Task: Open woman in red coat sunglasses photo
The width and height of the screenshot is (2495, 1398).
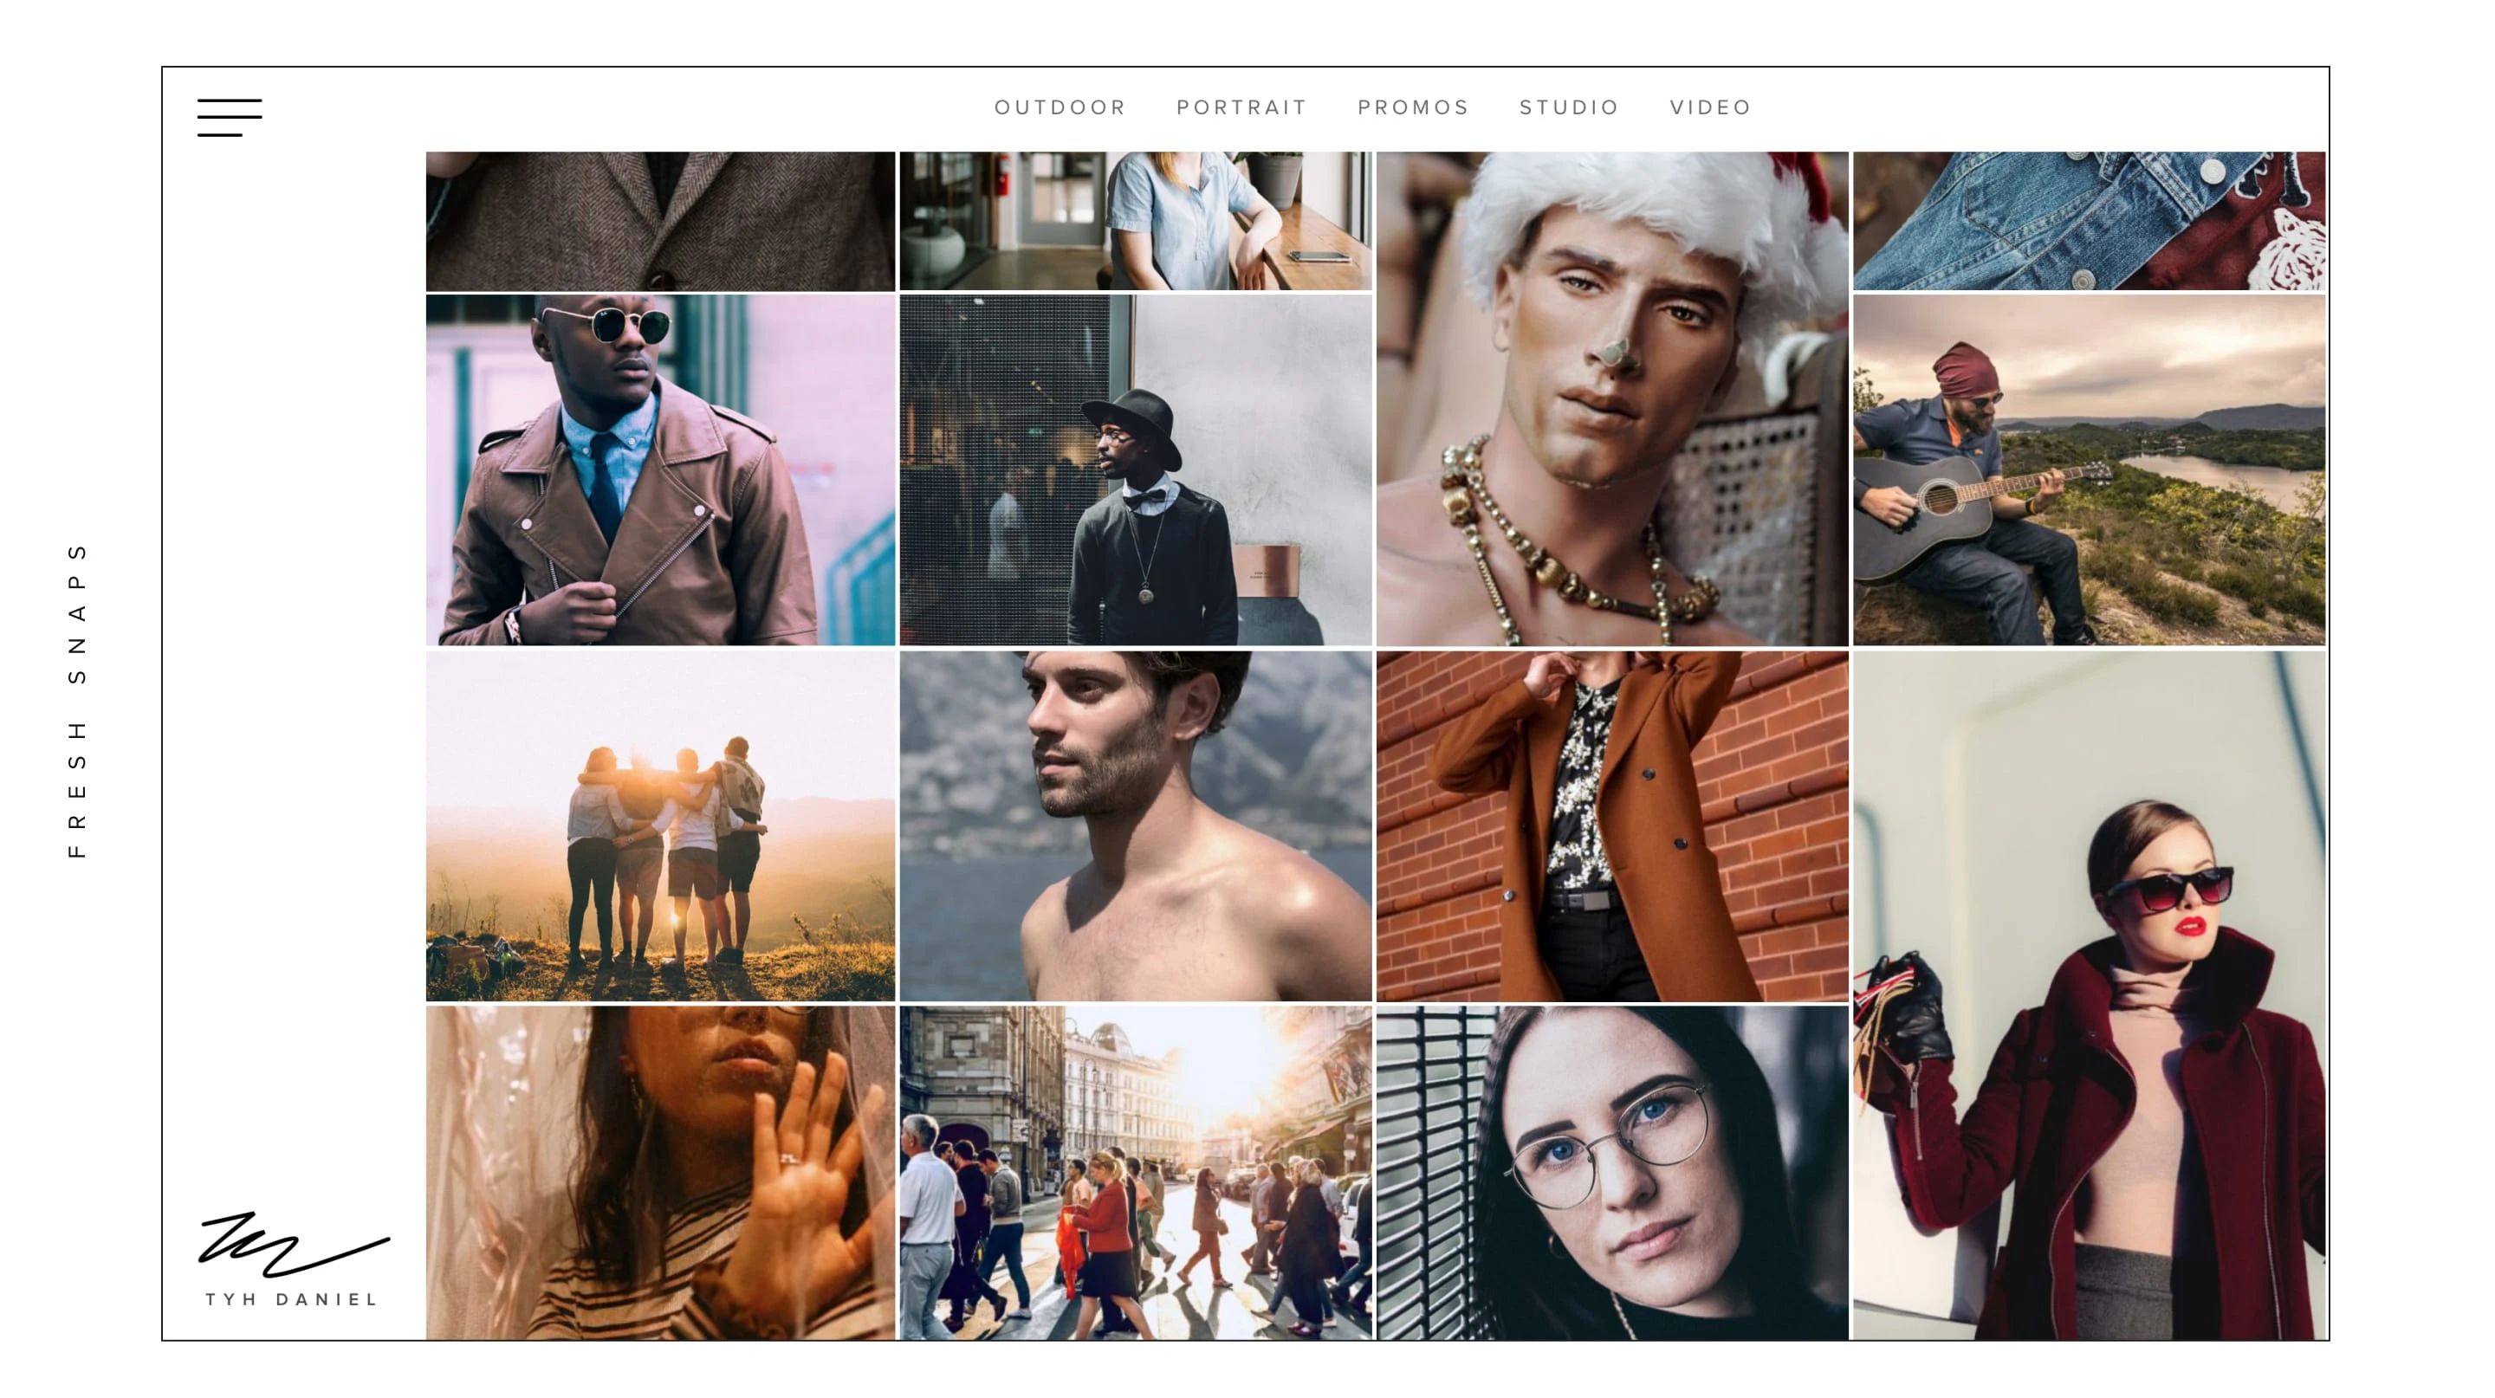Action: point(2088,994)
